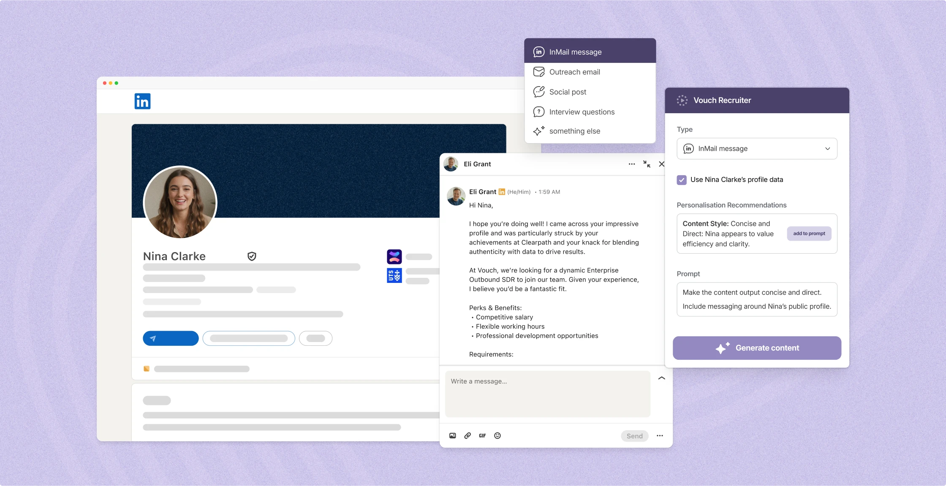The image size is (946, 486).
Task: Click the Write a message text field
Action: tap(547, 394)
